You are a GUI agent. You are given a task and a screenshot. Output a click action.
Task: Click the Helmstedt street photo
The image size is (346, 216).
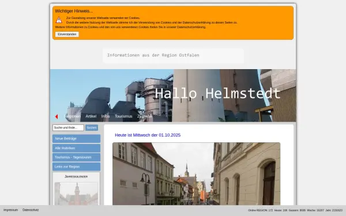point(197,174)
